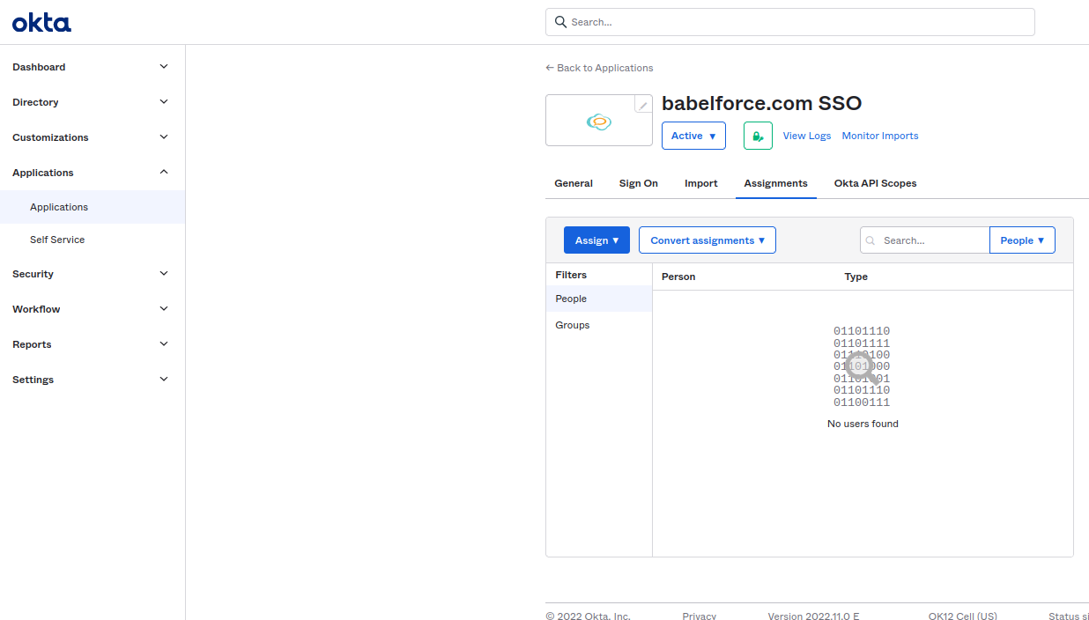Click the Type column header

pos(856,277)
